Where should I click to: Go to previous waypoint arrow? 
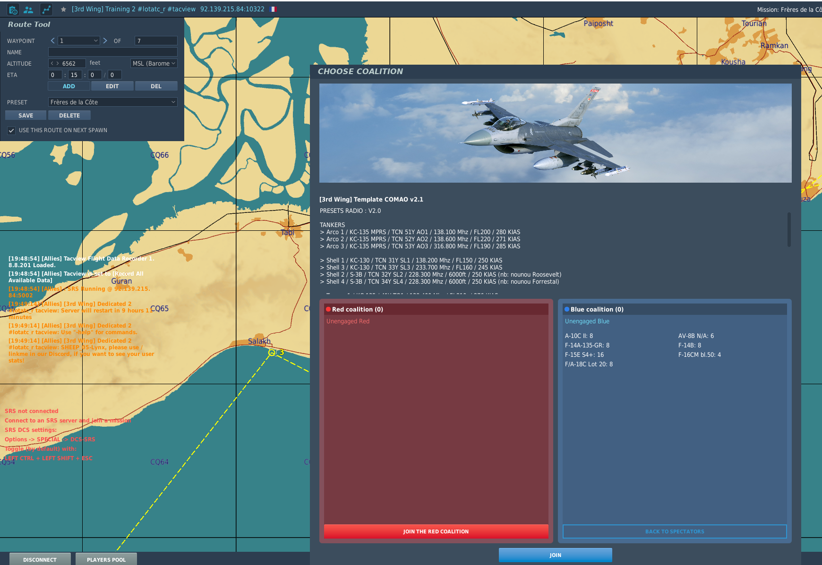coord(52,41)
